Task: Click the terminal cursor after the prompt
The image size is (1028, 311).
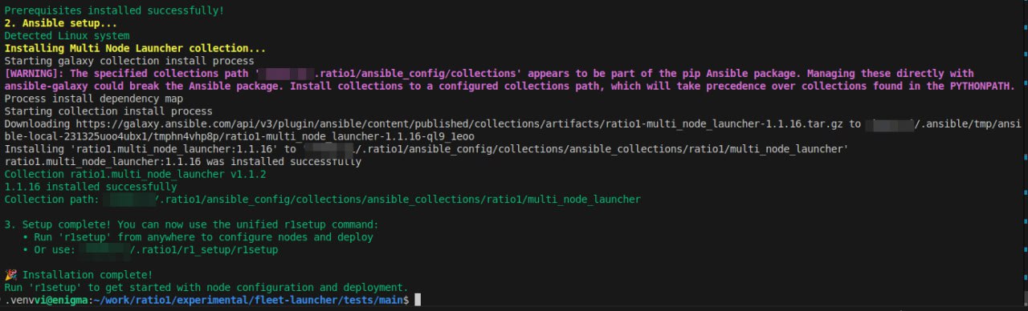Action: 418,300
